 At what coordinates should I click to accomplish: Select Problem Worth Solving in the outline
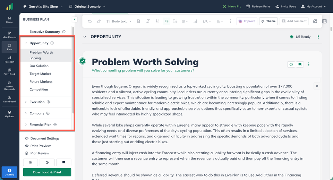(x=46, y=55)
